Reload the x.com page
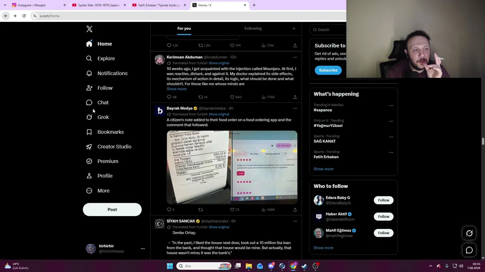 [x=24, y=16]
